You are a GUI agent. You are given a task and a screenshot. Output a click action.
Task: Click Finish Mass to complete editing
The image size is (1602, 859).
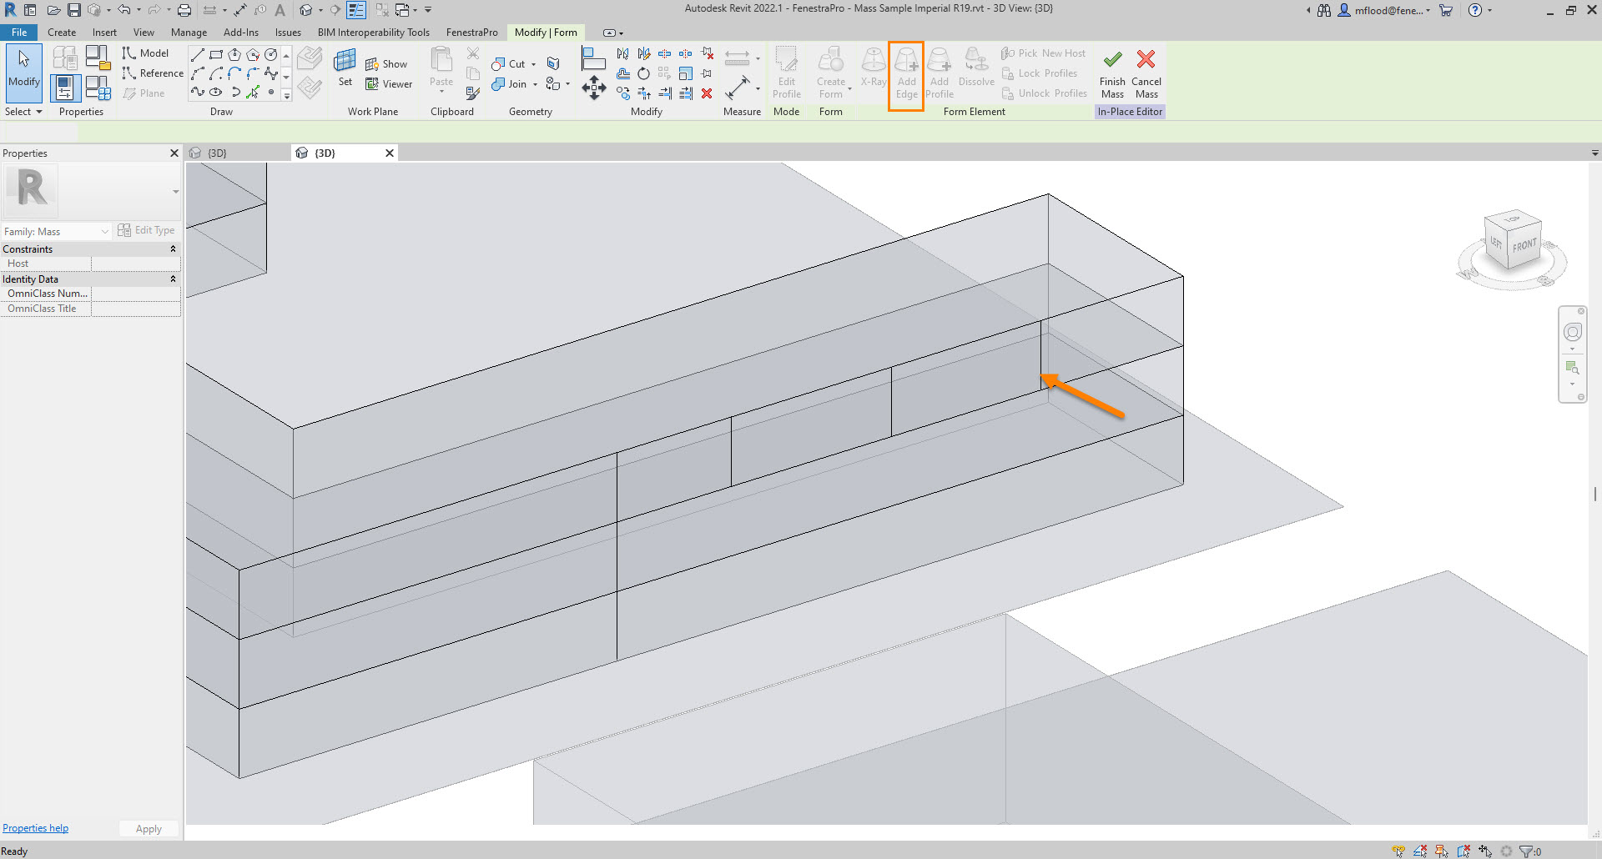click(1111, 73)
